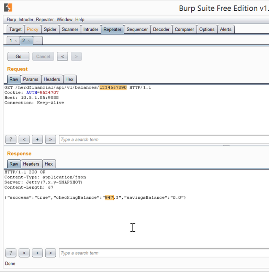
Task: Send the request with Go button
Action: pyautogui.click(x=18, y=56)
